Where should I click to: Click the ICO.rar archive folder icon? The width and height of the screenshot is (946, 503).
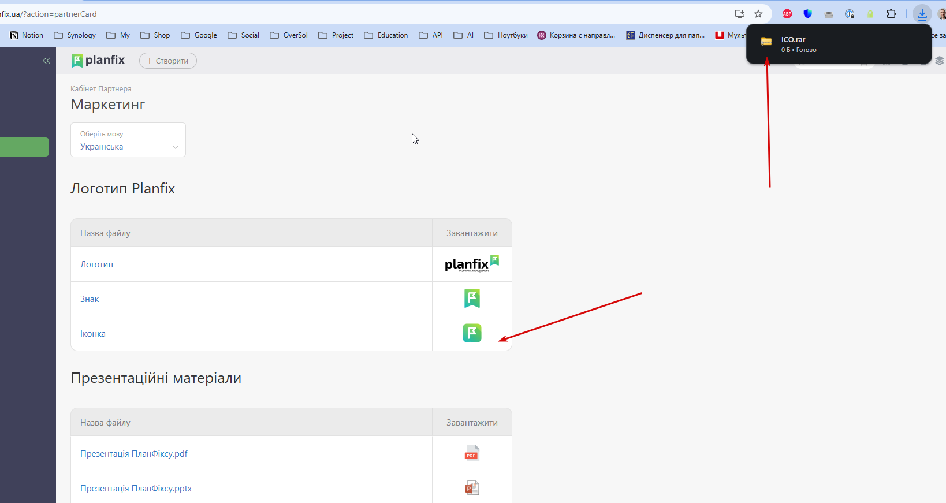[x=766, y=42]
